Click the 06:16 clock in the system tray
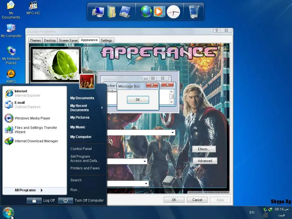292x219 pixels. coord(281,209)
